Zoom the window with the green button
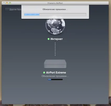The width and height of the screenshot is (111, 106). click(10, 3)
